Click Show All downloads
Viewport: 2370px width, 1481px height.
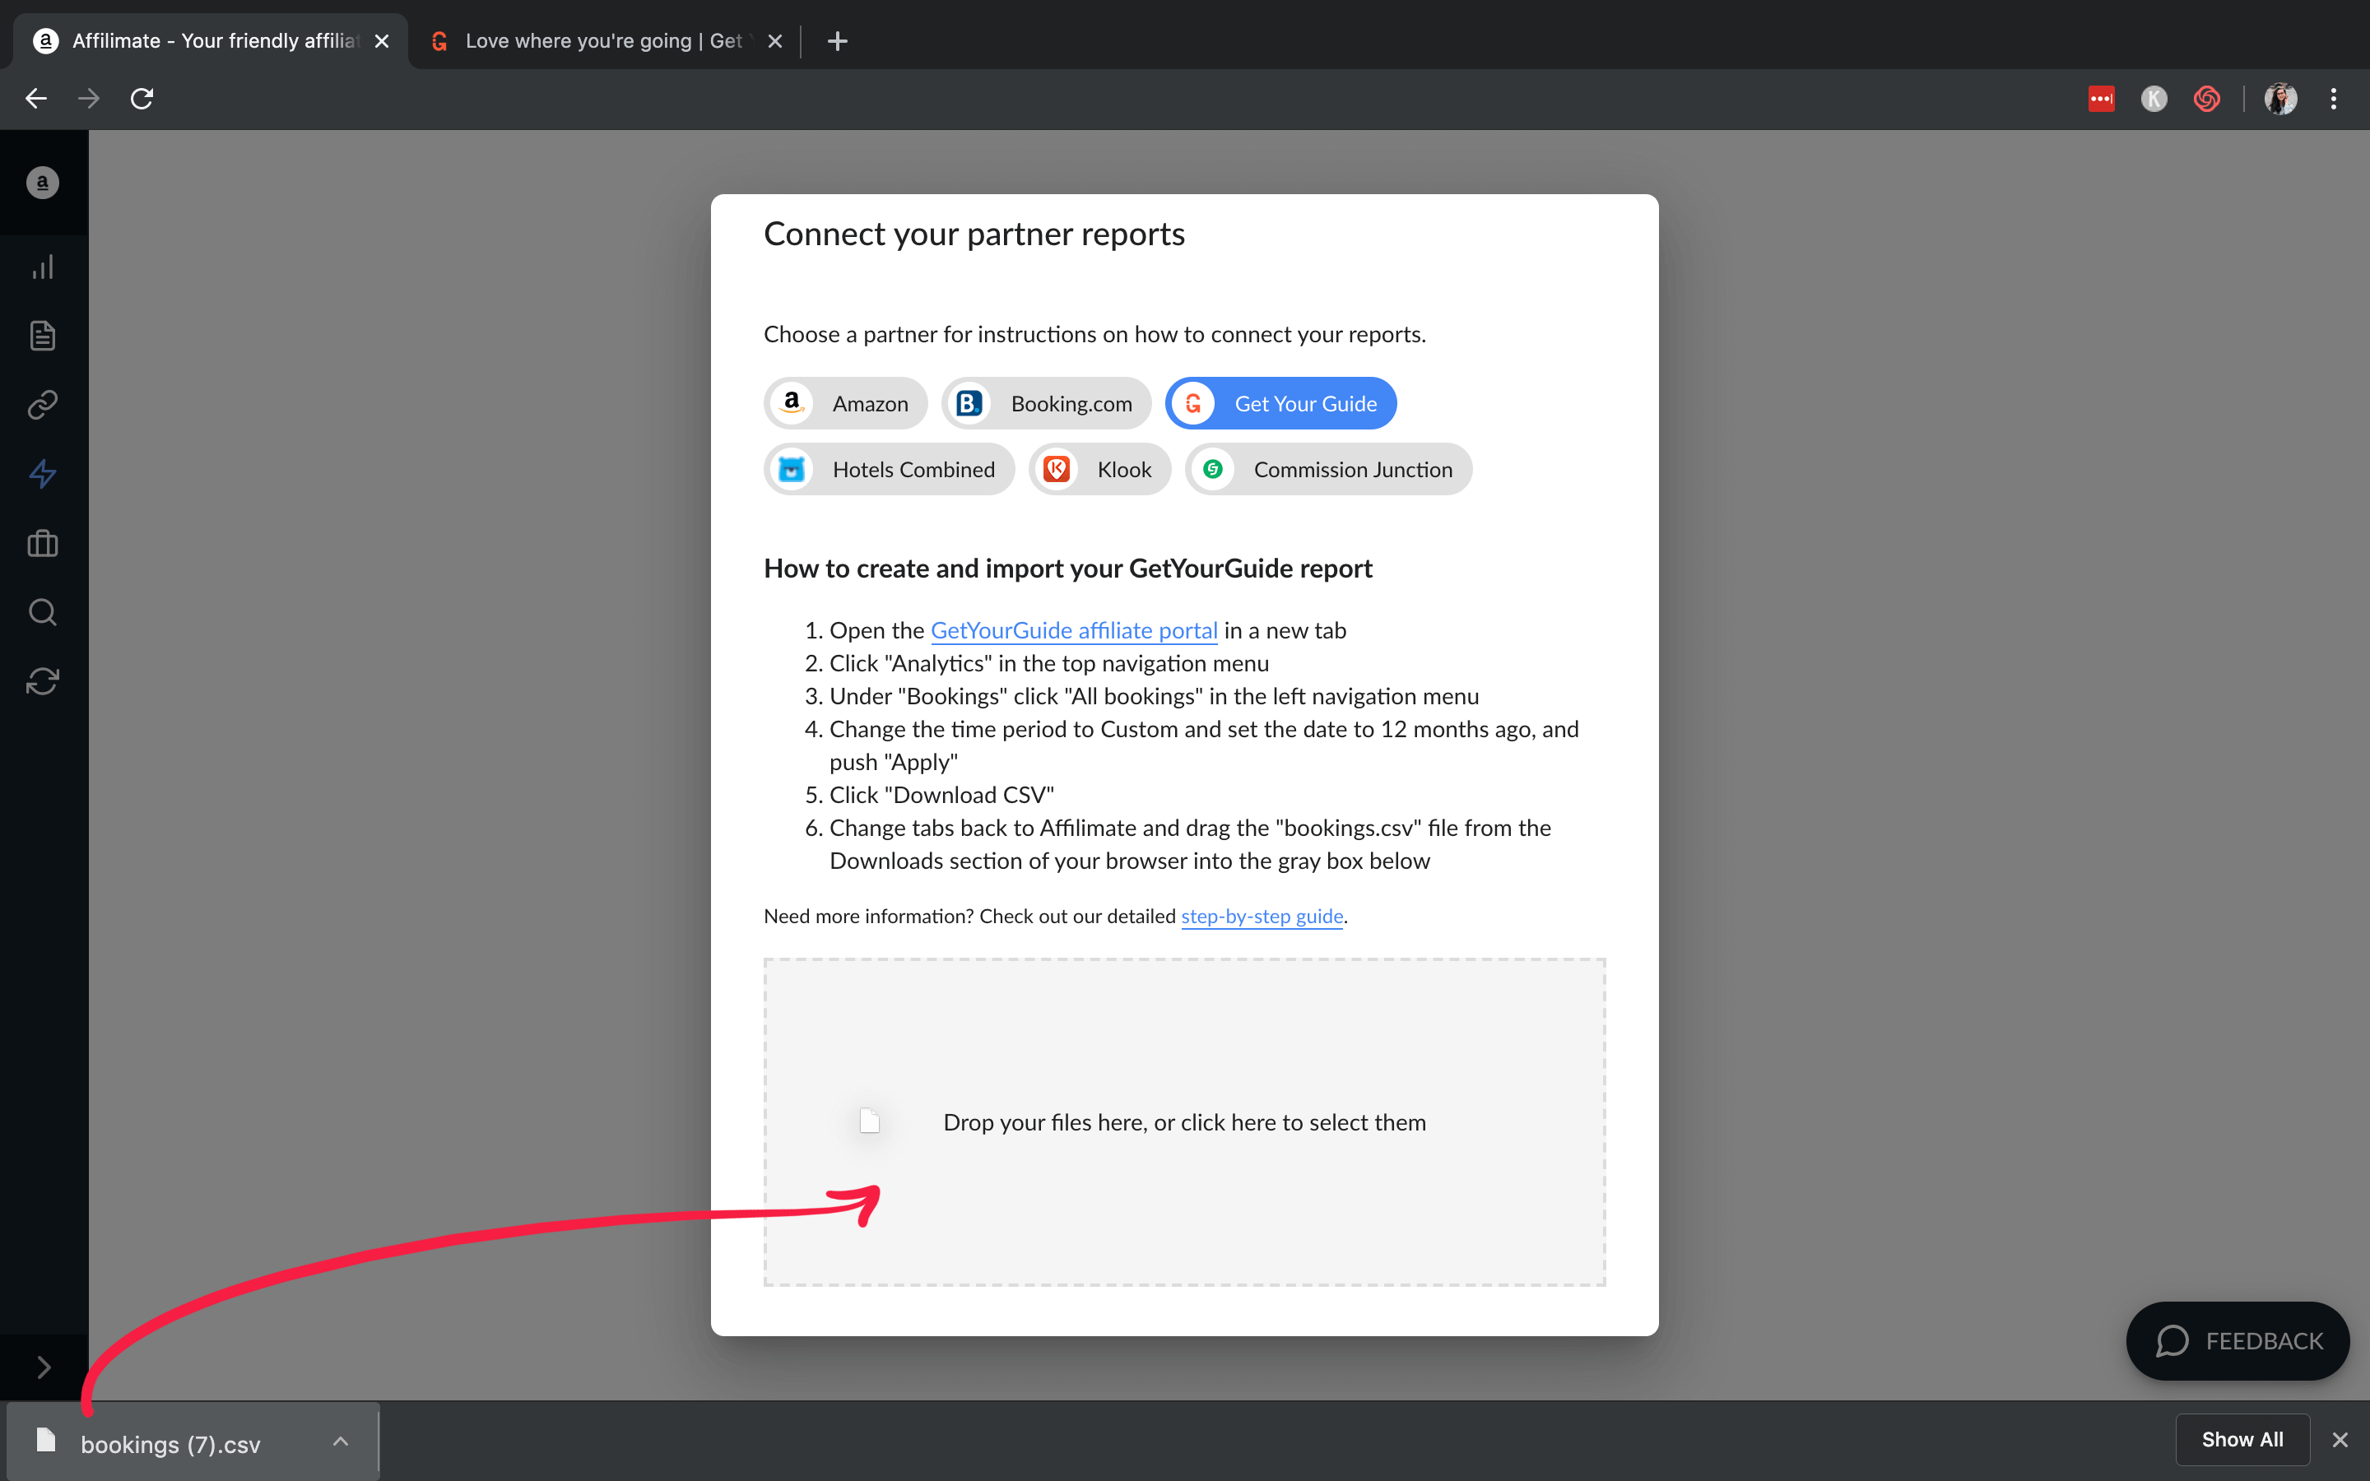coord(2242,1440)
